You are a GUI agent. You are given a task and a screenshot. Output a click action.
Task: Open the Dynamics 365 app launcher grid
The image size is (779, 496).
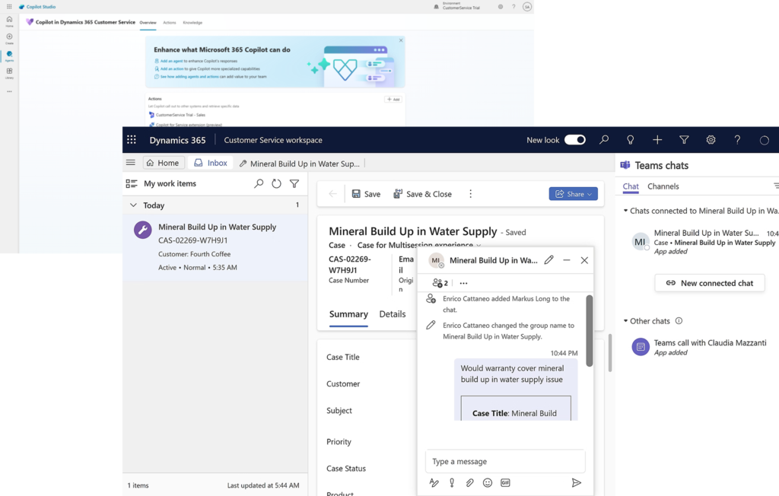pyautogui.click(x=132, y=140)
